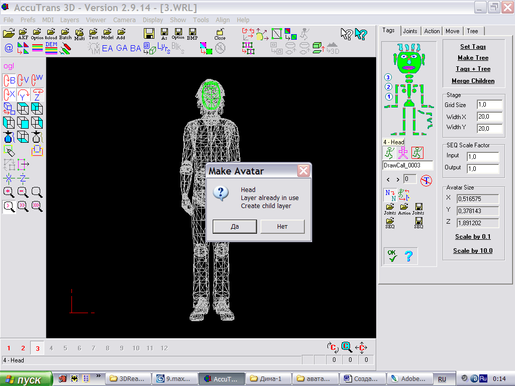The width and height of the screenshot is (515, 386).
Task: Open the Tools menu
Action: [201, 20]
